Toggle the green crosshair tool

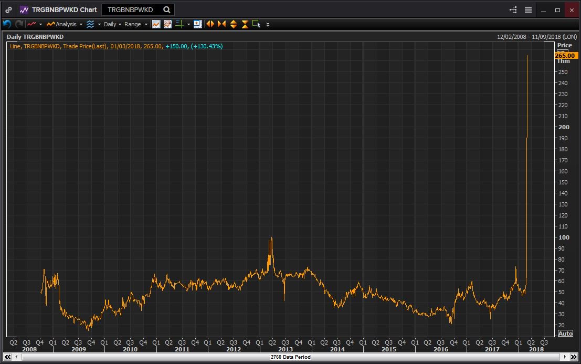coord(179,24)
